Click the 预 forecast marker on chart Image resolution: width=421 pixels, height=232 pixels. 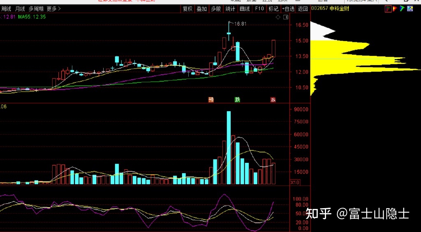(x=211, y=100)
